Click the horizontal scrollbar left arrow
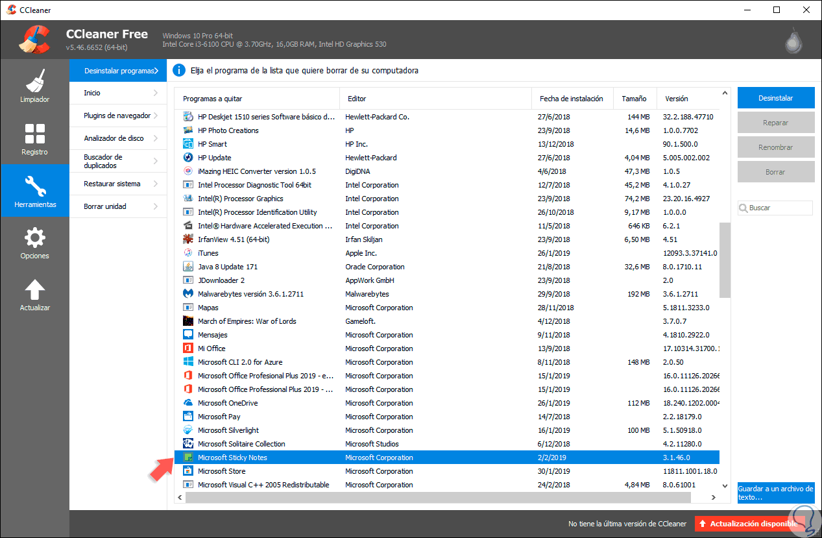The image size is (822, 538). click(180, 497)
